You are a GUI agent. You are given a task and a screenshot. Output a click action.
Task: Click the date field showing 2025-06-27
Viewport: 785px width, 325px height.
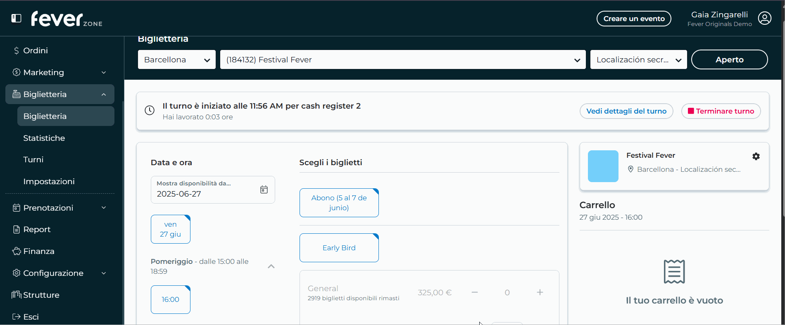click(213, 190)
